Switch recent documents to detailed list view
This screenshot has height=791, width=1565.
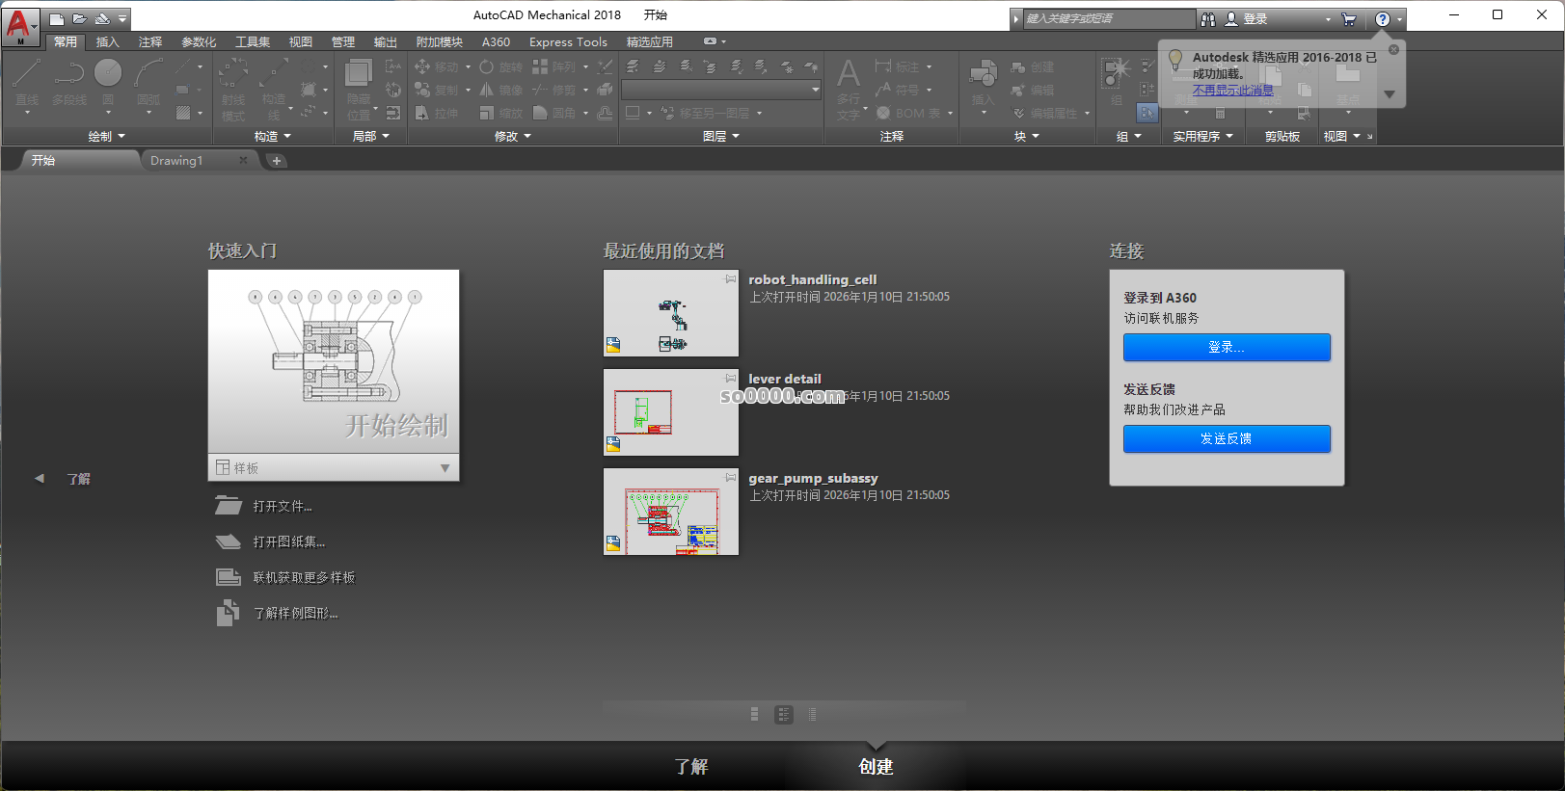pos(812,714)
